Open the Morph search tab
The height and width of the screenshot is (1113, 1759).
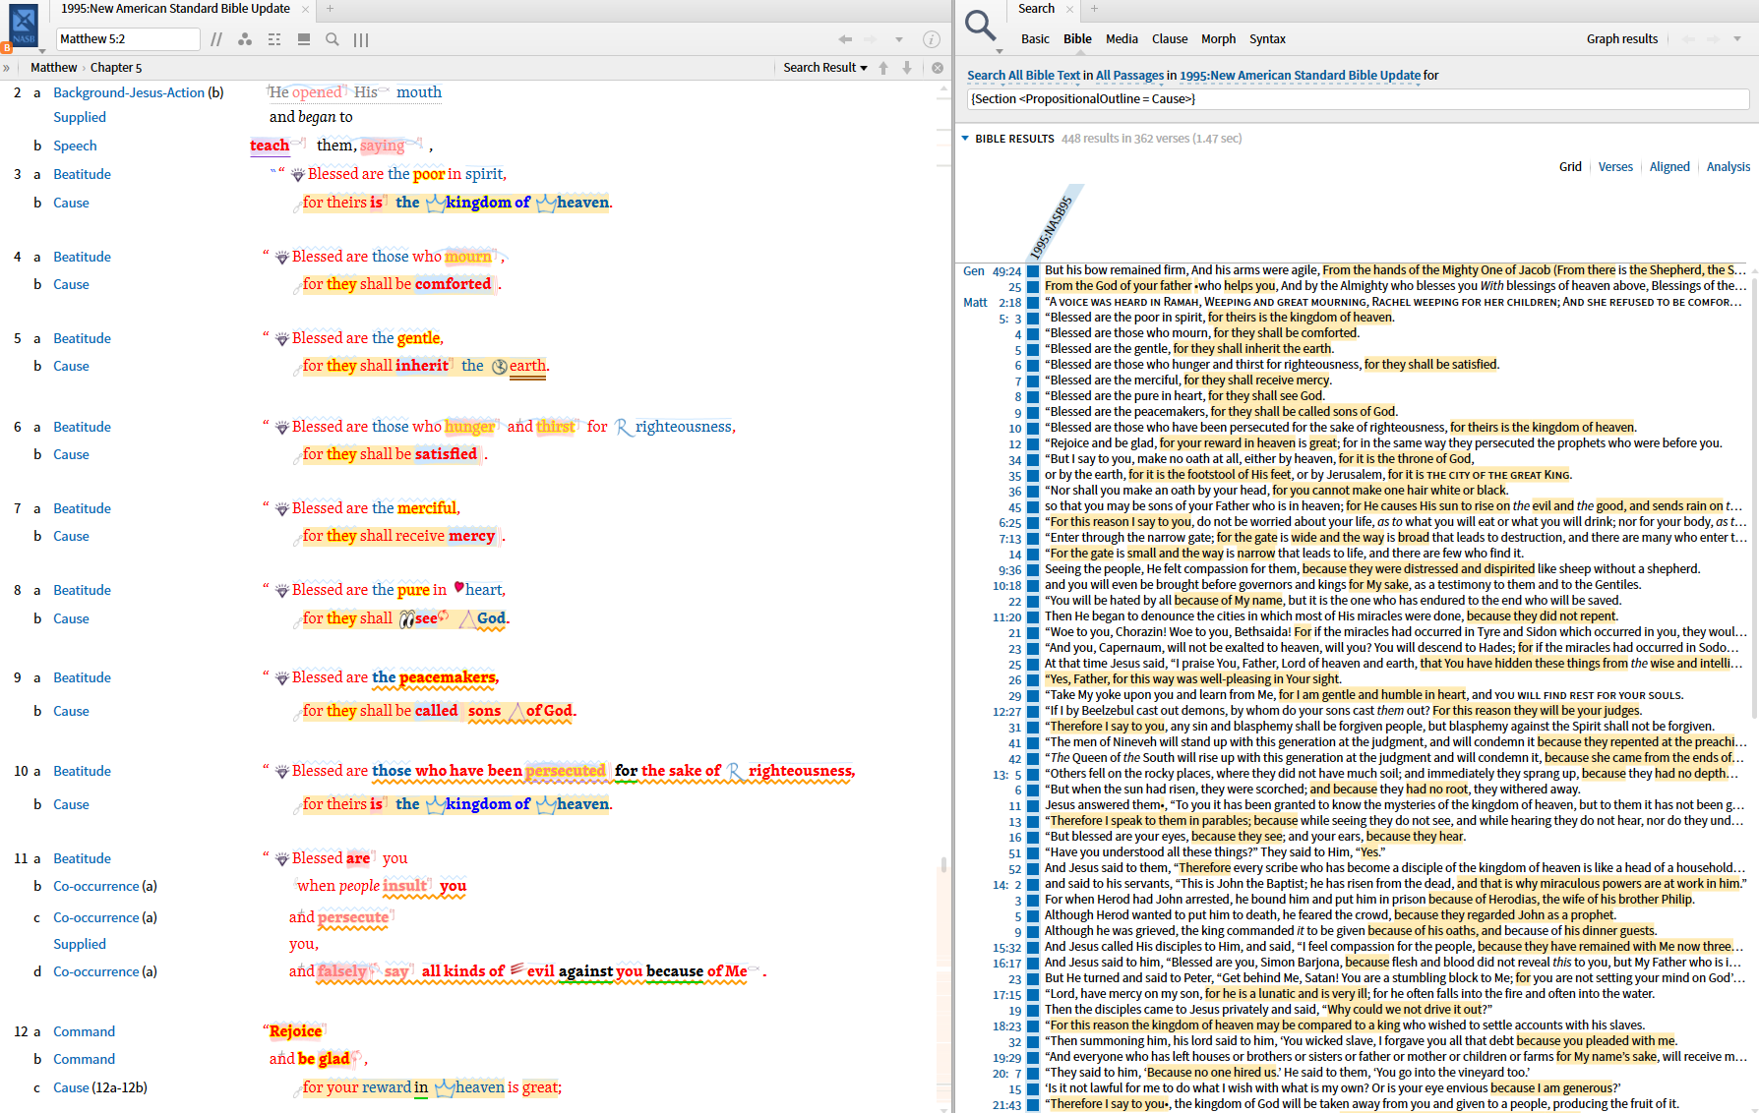click(1218, 39)
